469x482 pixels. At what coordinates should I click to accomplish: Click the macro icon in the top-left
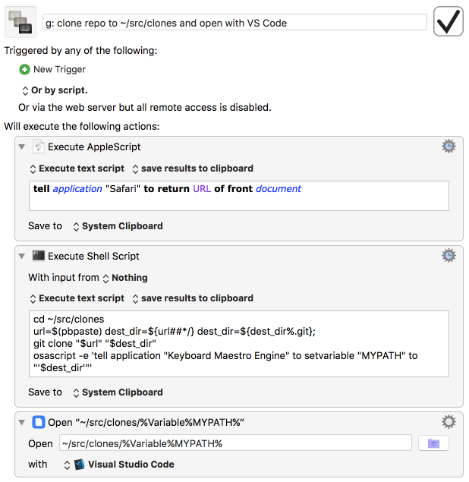(20, 23)
